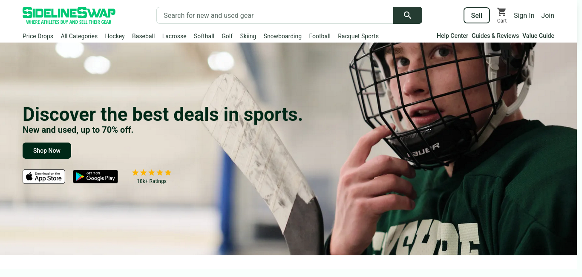Click the magnifying glass search icon

point(407,15)
